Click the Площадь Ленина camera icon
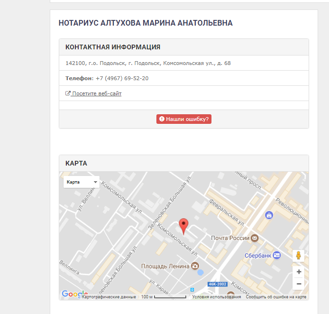 (x=195, y=266)
